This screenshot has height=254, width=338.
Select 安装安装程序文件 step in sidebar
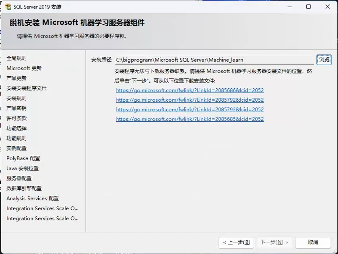(x=26, y=88)
